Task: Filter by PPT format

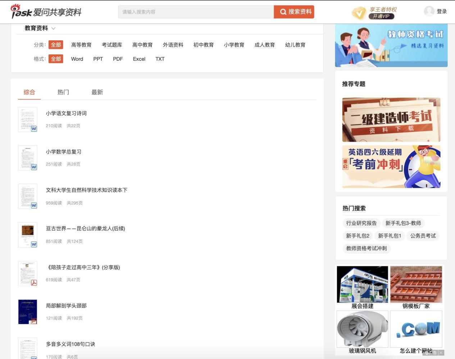Action: pyautogui.click(x=98, y=59)
